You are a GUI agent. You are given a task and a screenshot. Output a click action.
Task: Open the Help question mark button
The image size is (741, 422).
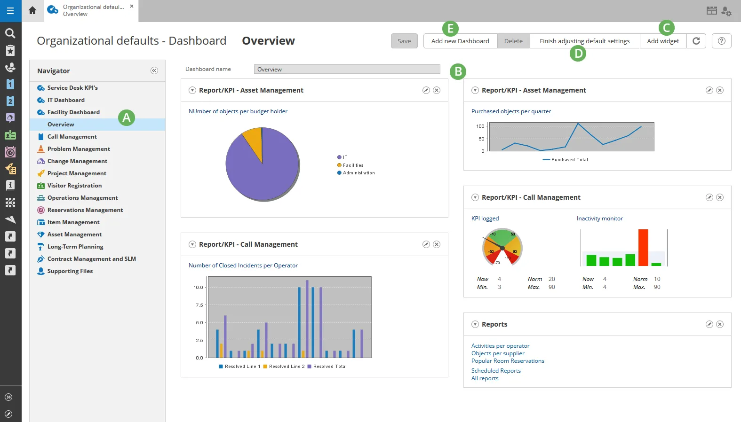[x=722, y=41]
